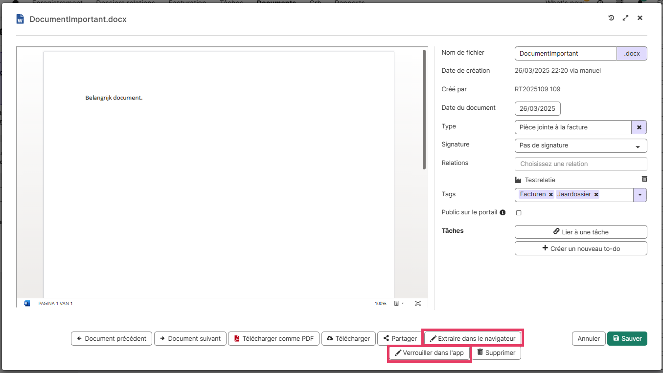Download the document as PDF
This screenshot has width=663, height=373.
[x=274, y=338]
